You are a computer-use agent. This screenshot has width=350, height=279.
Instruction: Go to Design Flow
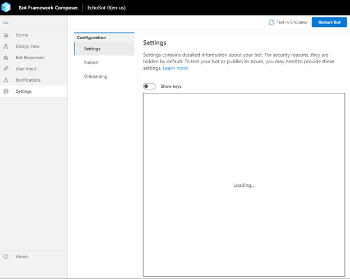tap(34, 46)
